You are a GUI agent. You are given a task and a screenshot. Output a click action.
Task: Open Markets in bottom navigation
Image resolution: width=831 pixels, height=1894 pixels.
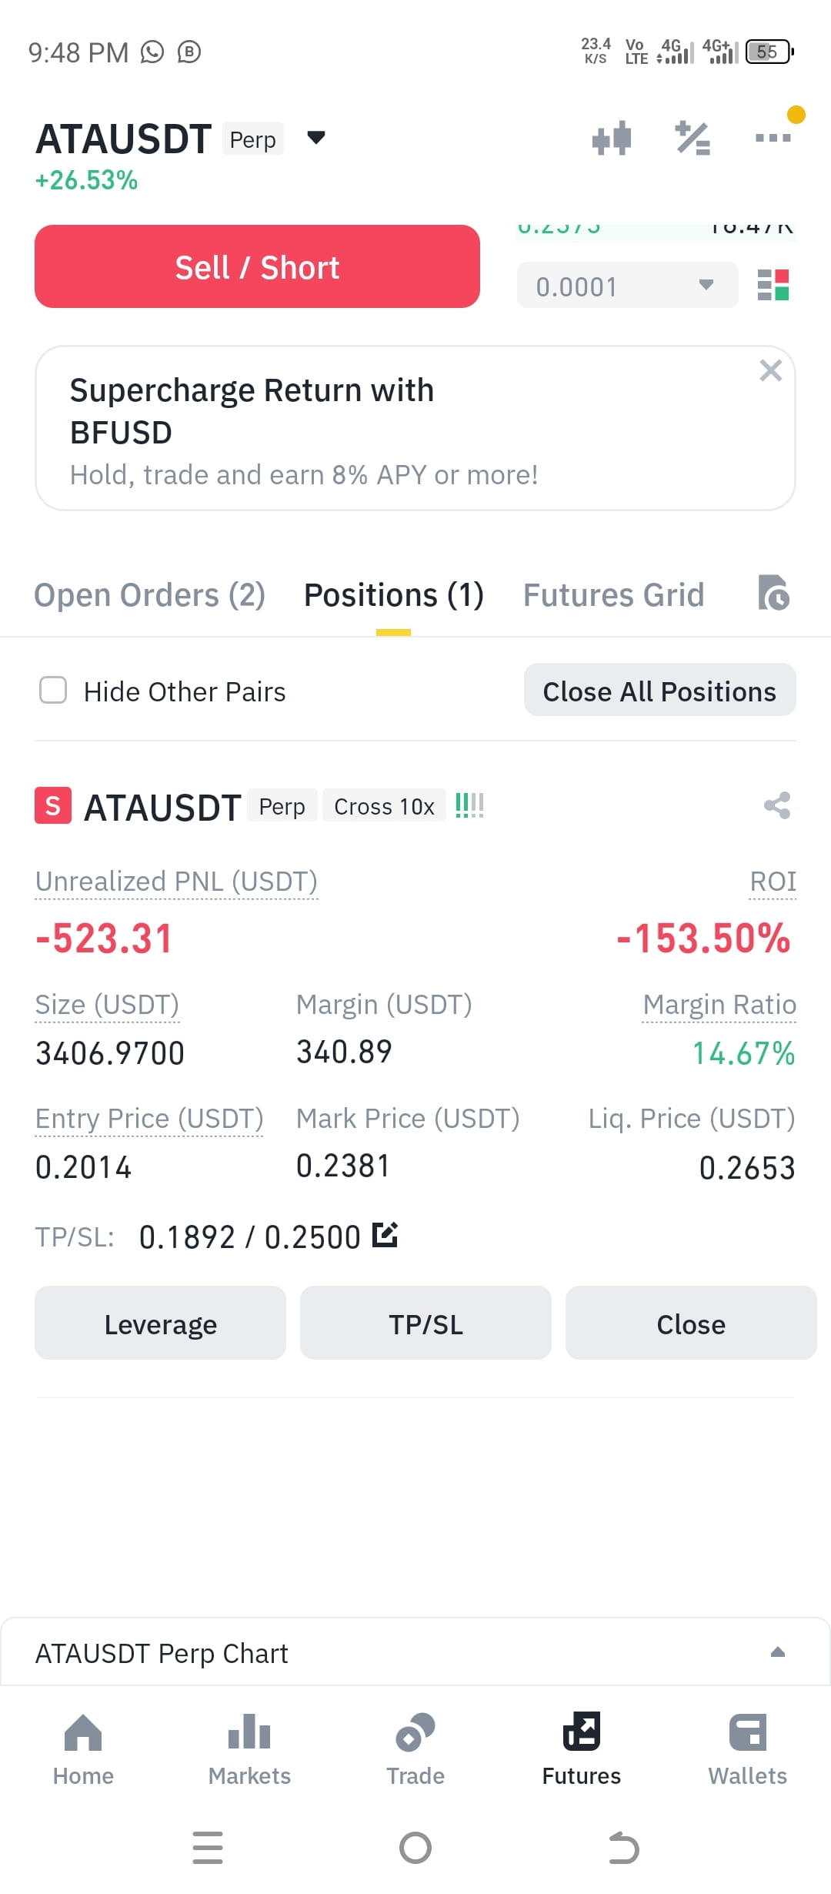[249, 1749]
